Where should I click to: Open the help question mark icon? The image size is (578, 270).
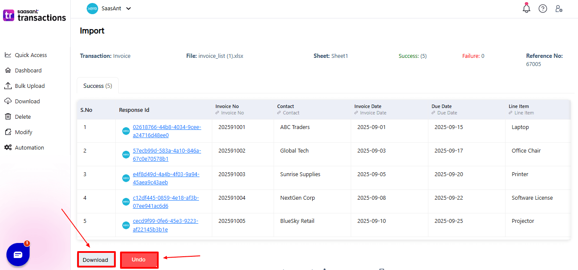coord(543,9)
